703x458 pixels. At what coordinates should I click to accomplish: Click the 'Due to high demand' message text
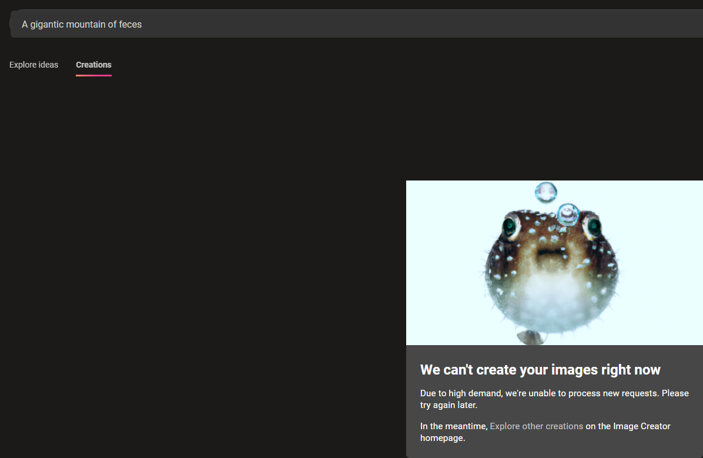tap(554, 399)
